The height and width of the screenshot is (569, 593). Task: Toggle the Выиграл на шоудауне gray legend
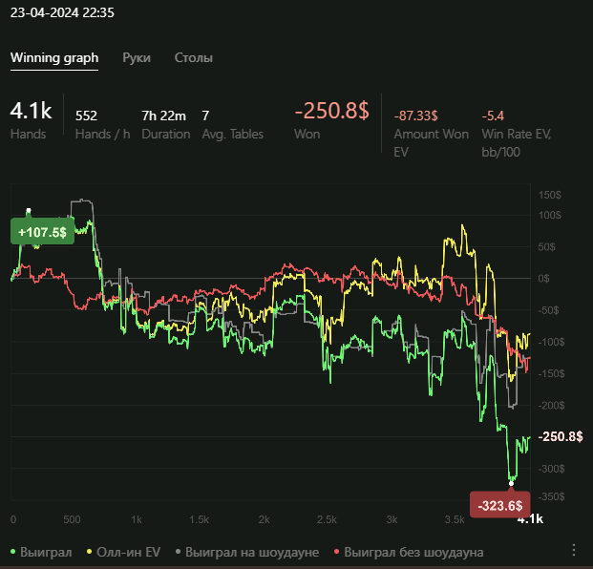click(247, 553)
